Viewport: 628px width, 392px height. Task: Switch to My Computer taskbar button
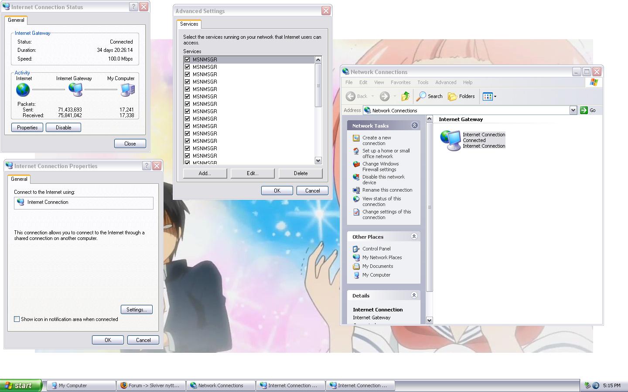click(82, 385)
